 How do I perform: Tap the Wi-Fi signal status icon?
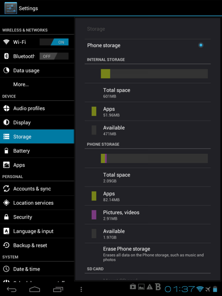point(200,289)
